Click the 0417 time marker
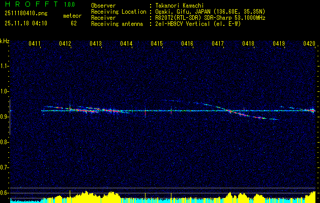This screenshot has width=320, height=203. pos(218,43)
